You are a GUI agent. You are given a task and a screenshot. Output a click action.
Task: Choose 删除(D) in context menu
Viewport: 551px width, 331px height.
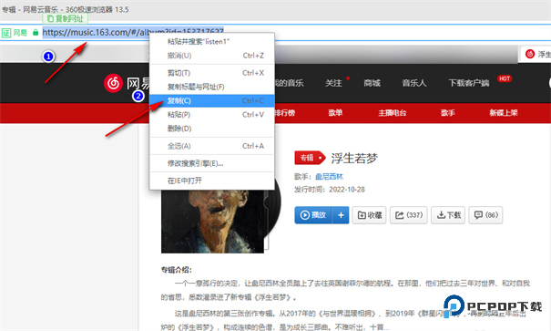pos(212,129)
